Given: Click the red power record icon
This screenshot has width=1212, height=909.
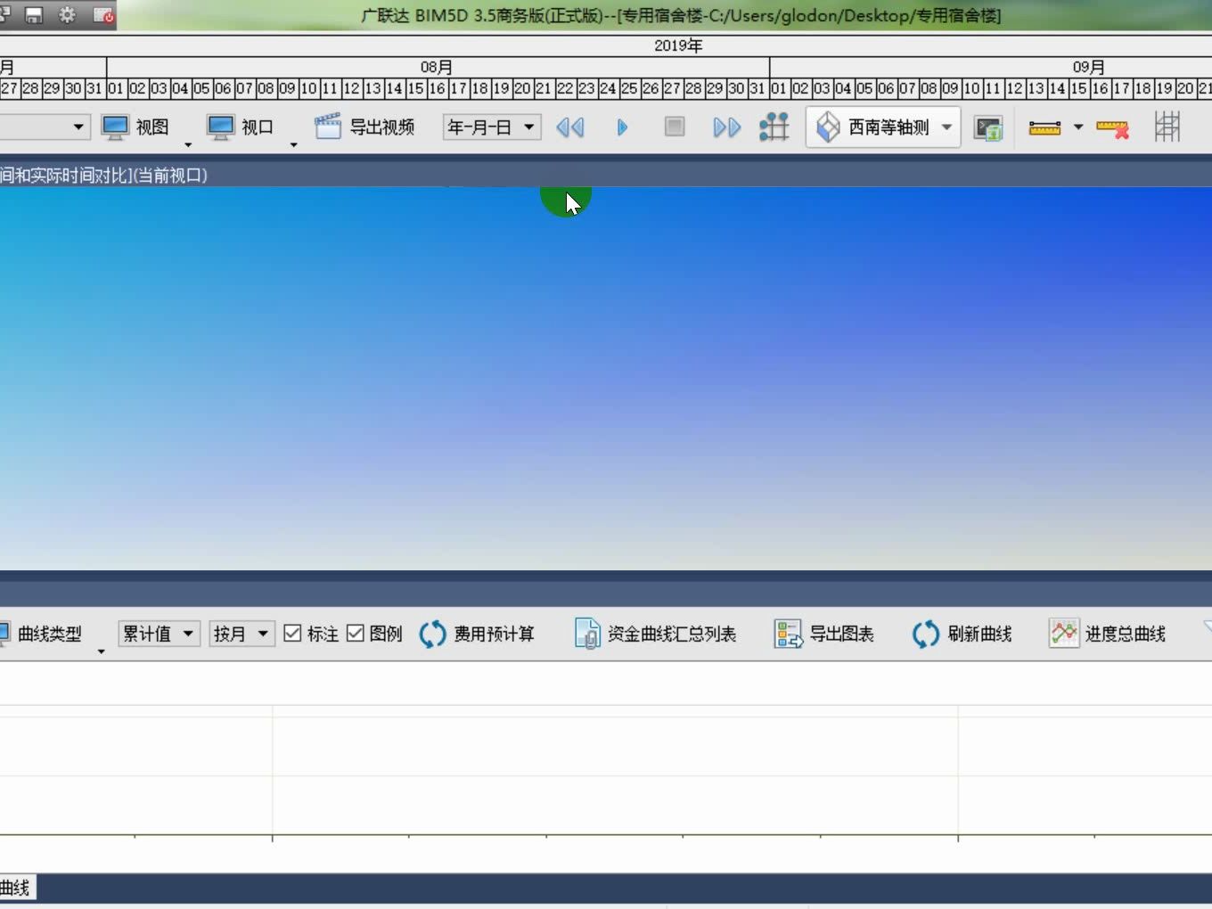Looking at the screenshot, I should tap(103, 15).
